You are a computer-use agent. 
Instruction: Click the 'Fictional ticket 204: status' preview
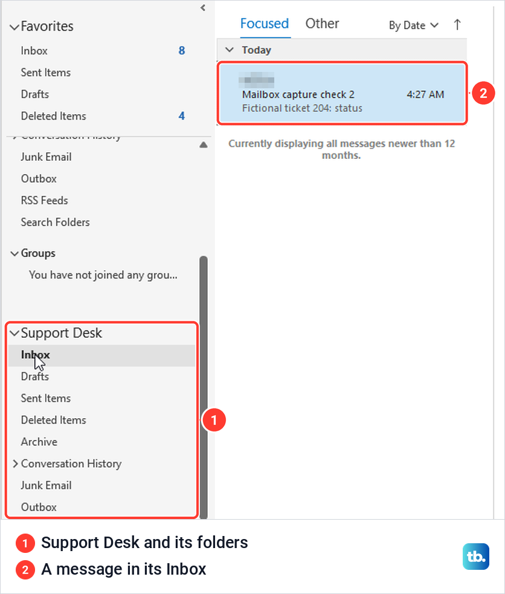pyautogui.click(x=302, y=108)
